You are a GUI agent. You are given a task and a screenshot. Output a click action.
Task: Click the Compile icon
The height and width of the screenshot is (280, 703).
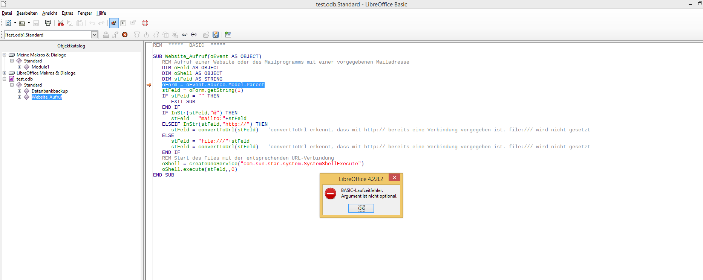106,35
